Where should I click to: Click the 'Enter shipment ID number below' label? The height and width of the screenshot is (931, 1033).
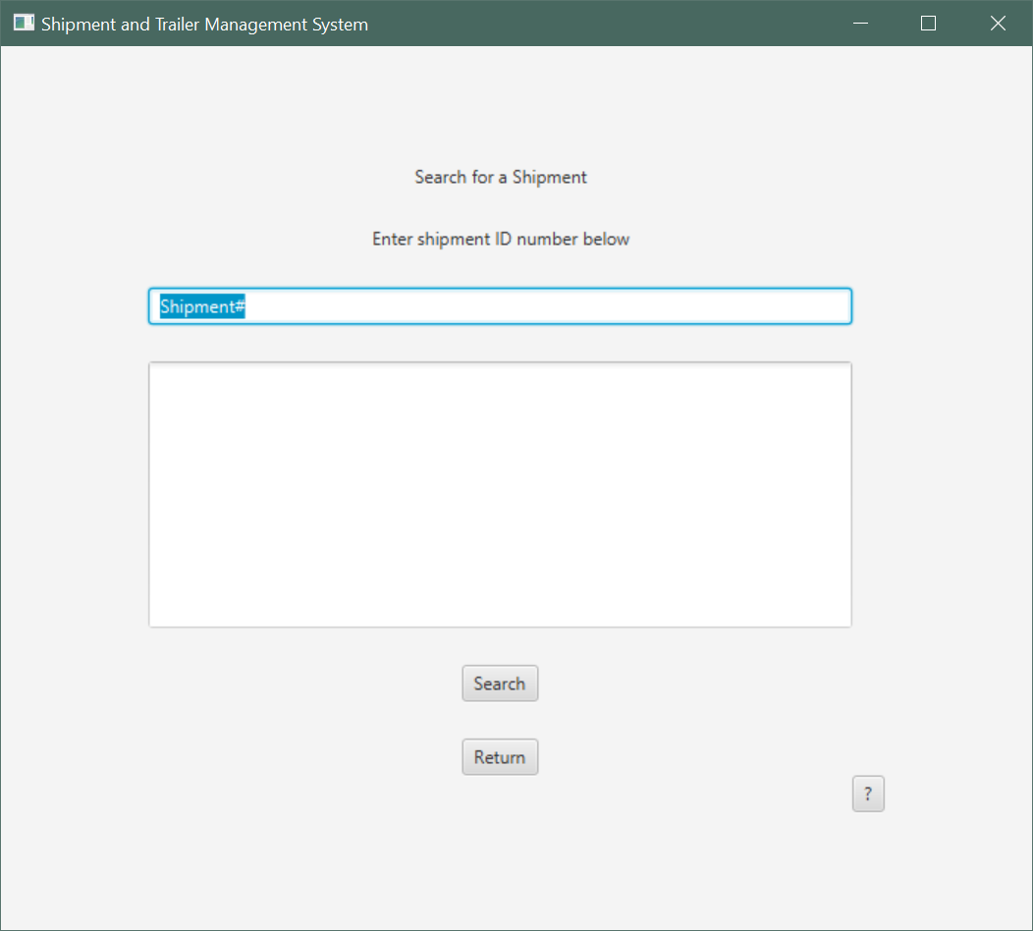coord(500,239)
